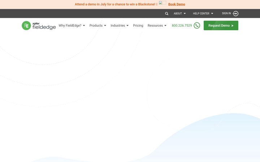Go to the Pricing page
The width and height of the screenshot is (260, 162).
pos(138,26)
